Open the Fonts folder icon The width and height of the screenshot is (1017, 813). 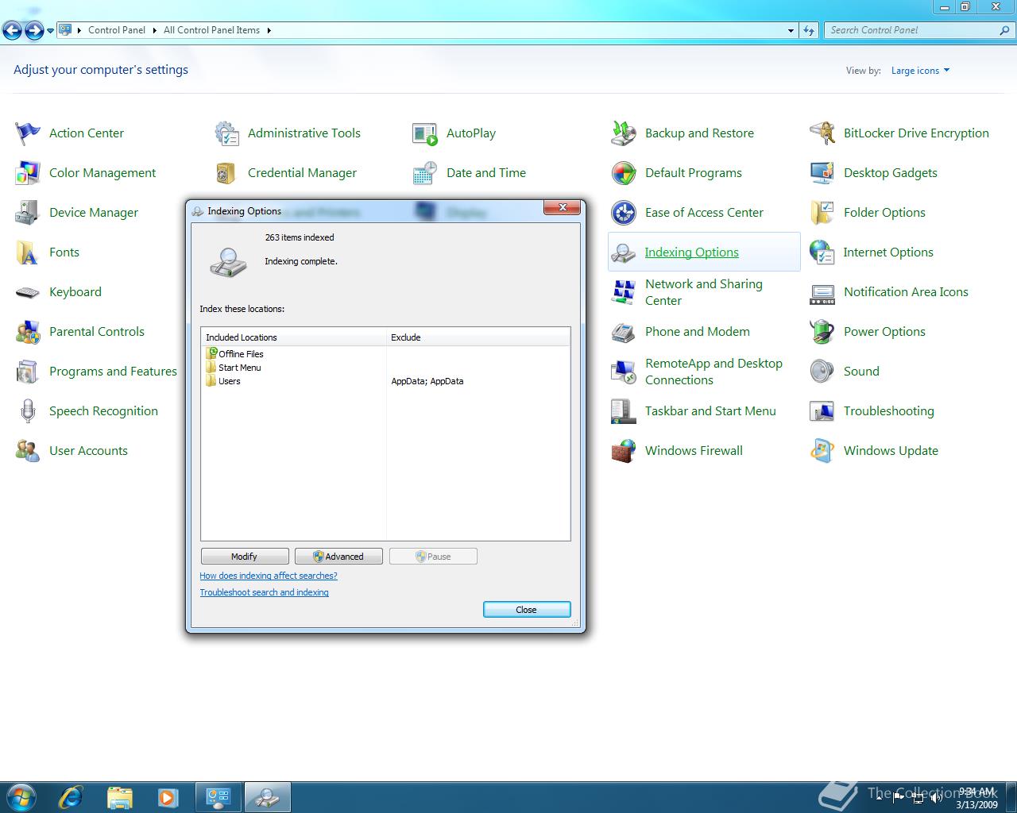click(28, 252)
